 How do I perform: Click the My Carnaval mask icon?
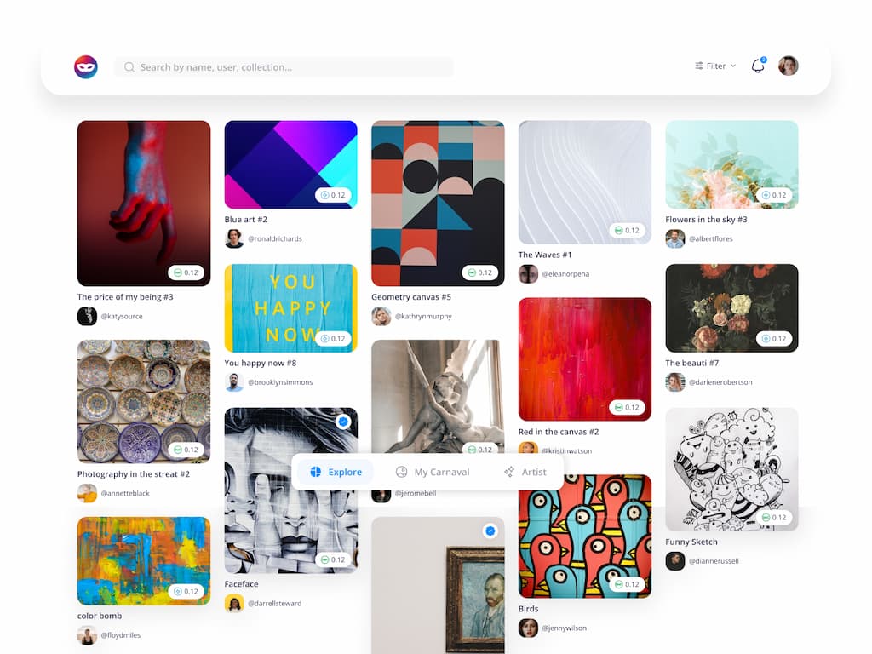402,472
